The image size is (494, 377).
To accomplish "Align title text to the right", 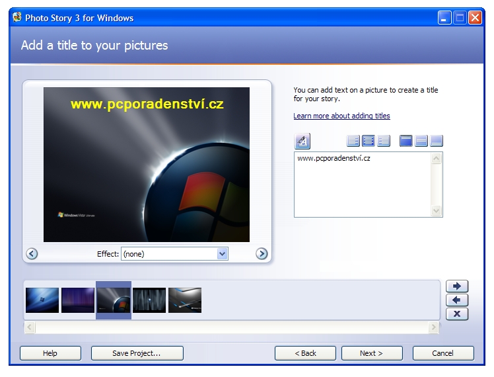I will tap(384, 141).
